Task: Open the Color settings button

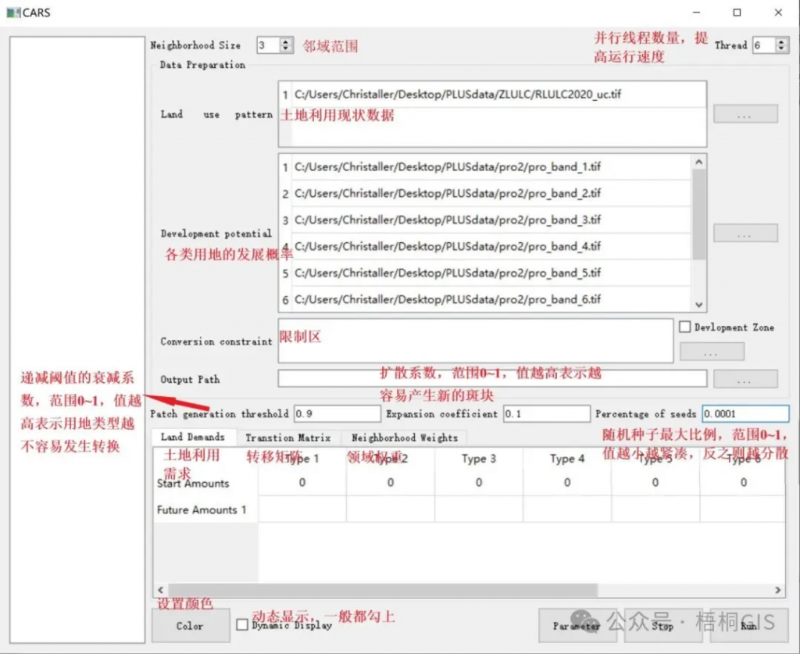Action: click(x=191, y=625)
